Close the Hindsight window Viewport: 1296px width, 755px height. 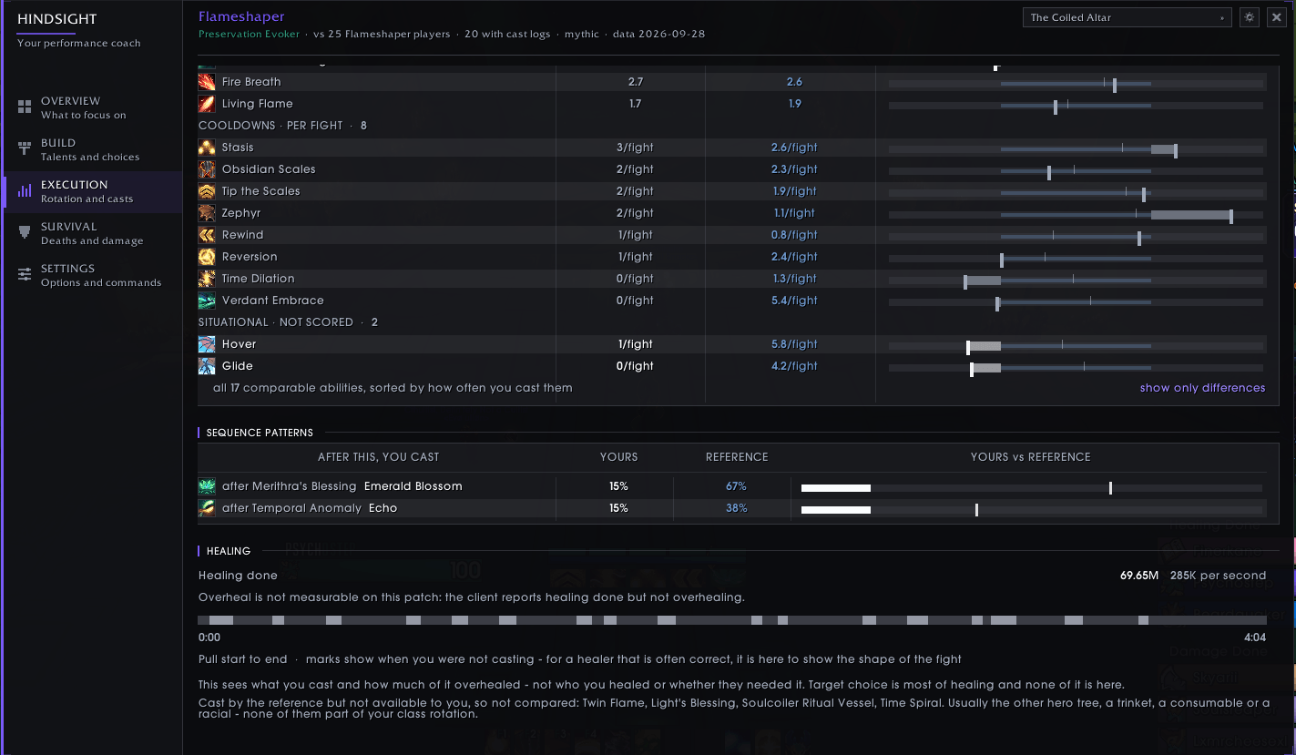[1276, 17]
